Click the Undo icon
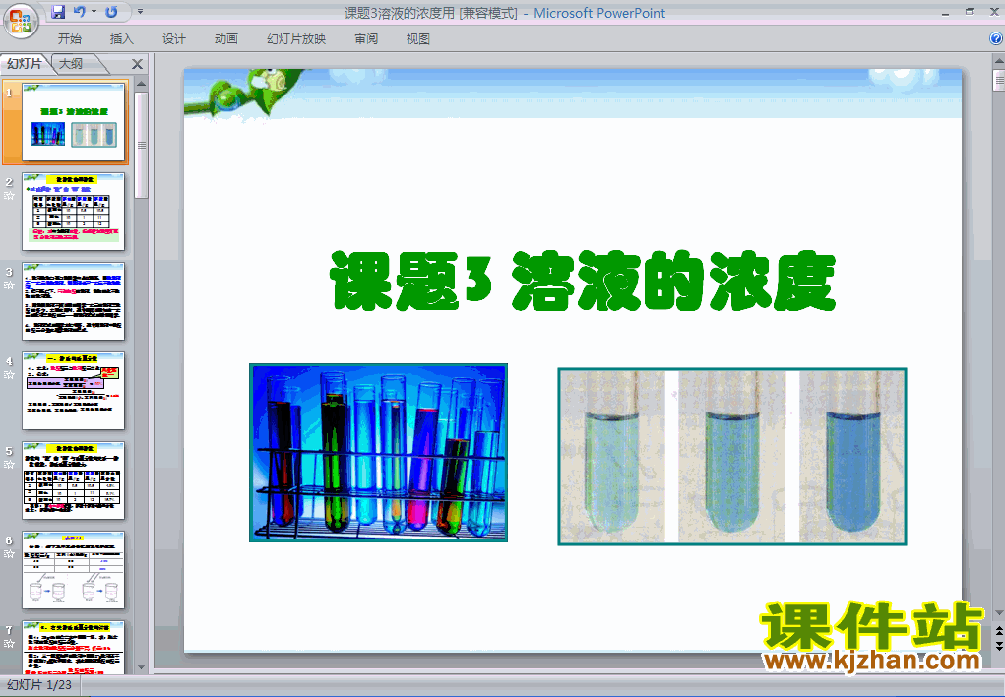This screenshot has width=1005, height=697. click(80, 12)
